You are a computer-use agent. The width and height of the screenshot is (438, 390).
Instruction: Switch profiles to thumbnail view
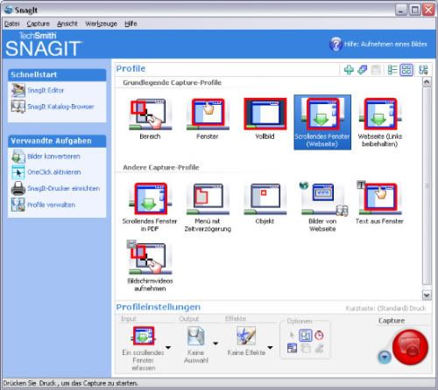pos(406,70)
